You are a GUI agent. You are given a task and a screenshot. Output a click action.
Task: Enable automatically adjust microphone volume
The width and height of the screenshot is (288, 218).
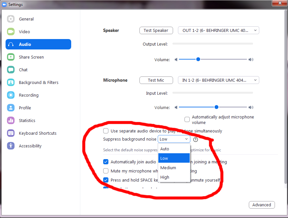click(187, 119)
